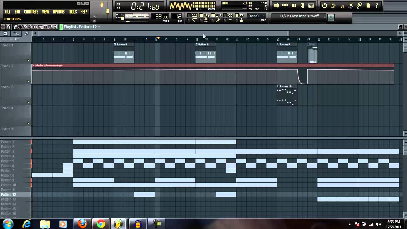
Task: Open the VIEW menu
Action: (x=45, y=12)
